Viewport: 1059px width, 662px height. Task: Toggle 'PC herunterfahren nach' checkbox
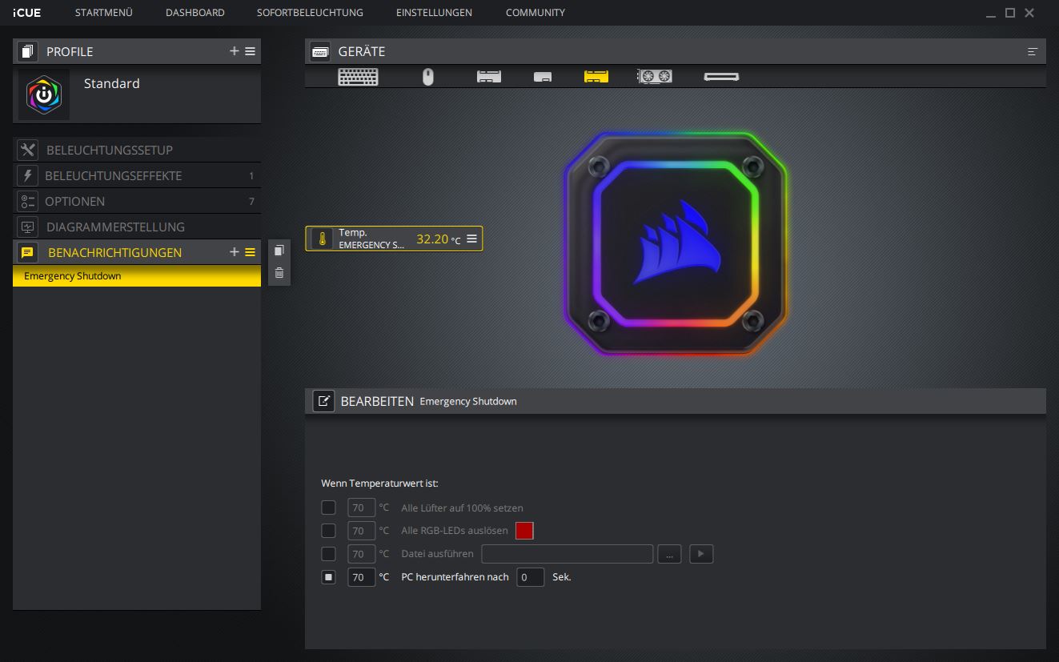click(328, 576)
